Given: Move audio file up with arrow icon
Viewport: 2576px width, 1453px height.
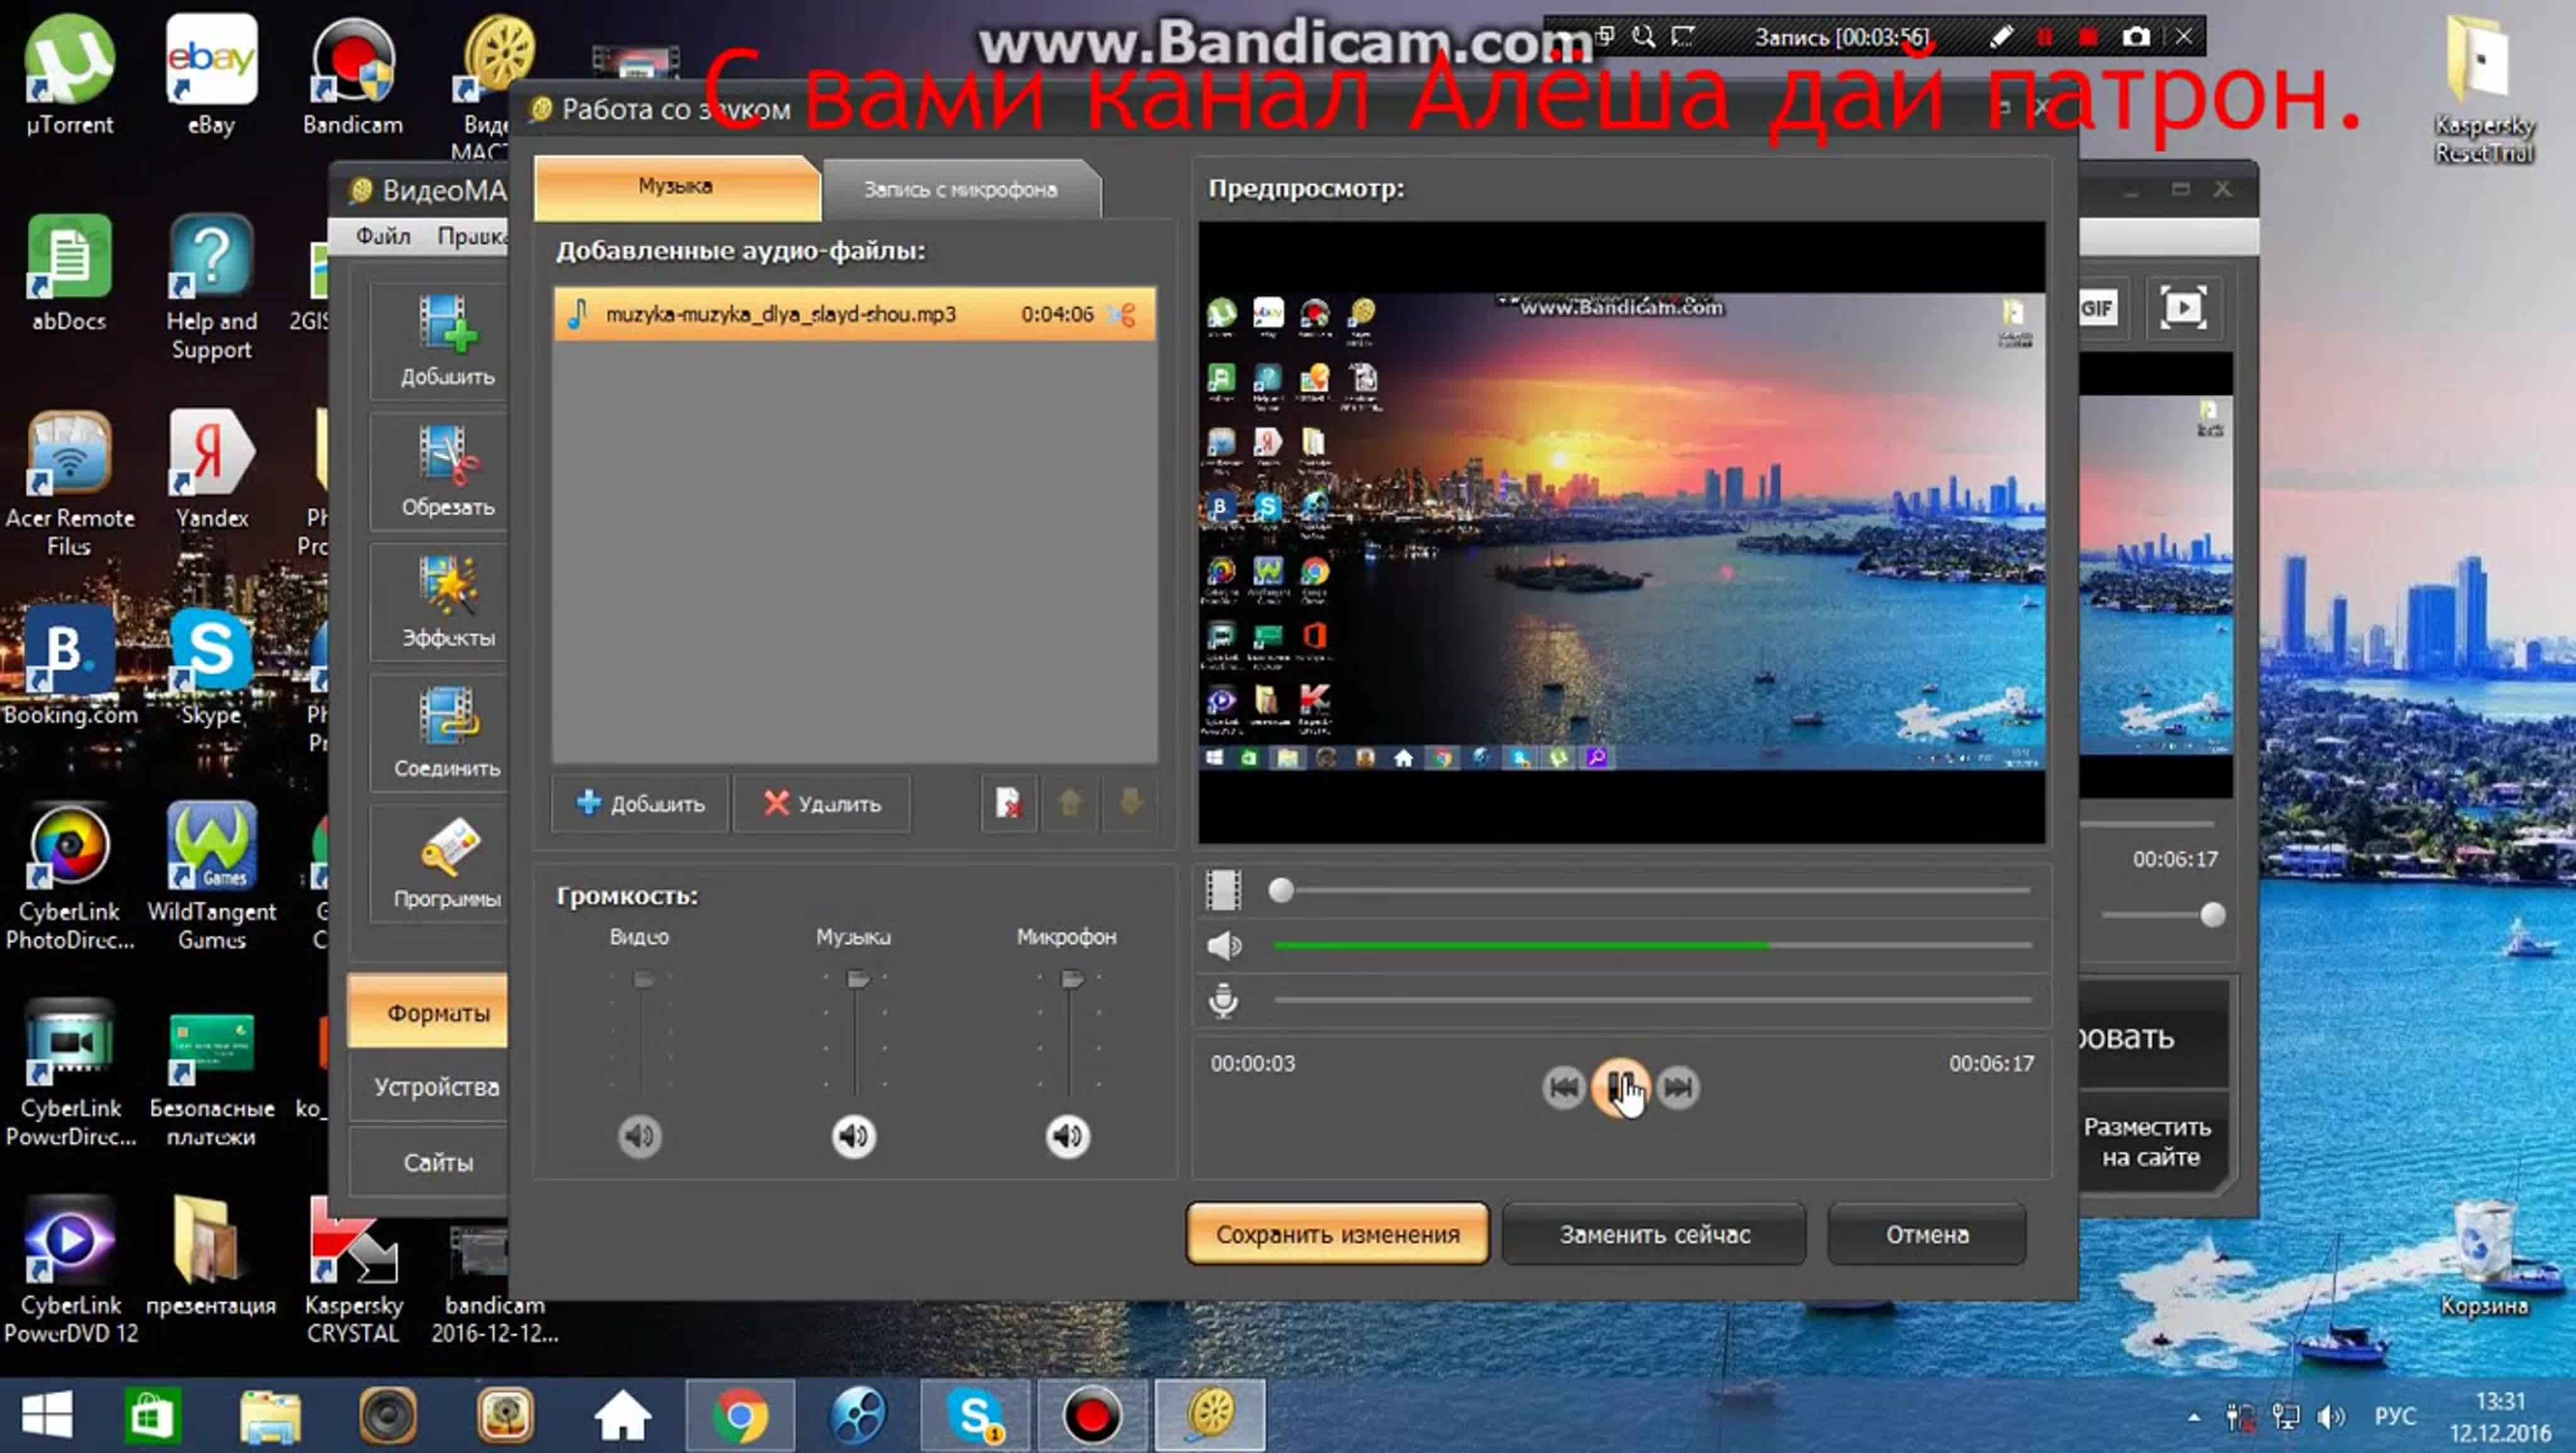Looking at the screenshot, I should click(1070, 803).
